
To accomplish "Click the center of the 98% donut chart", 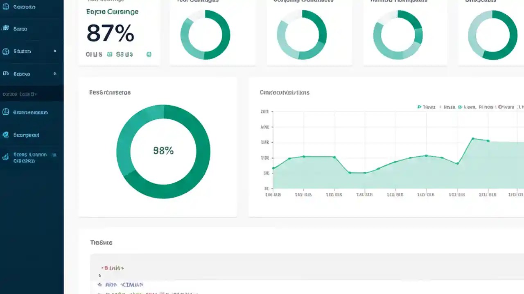I will click(x=163, y=151).
